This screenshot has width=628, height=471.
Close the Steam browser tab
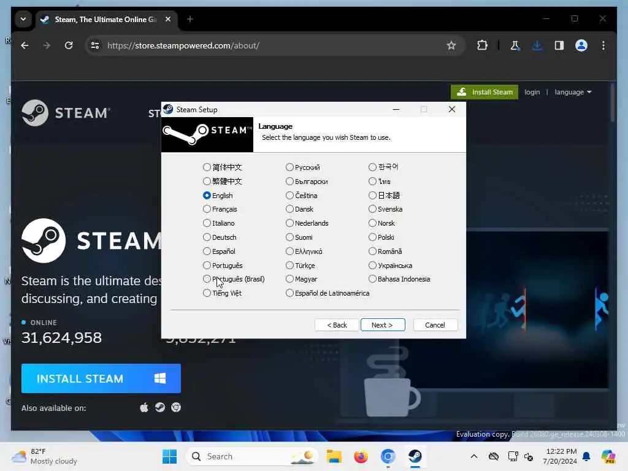tap(168, 19)
